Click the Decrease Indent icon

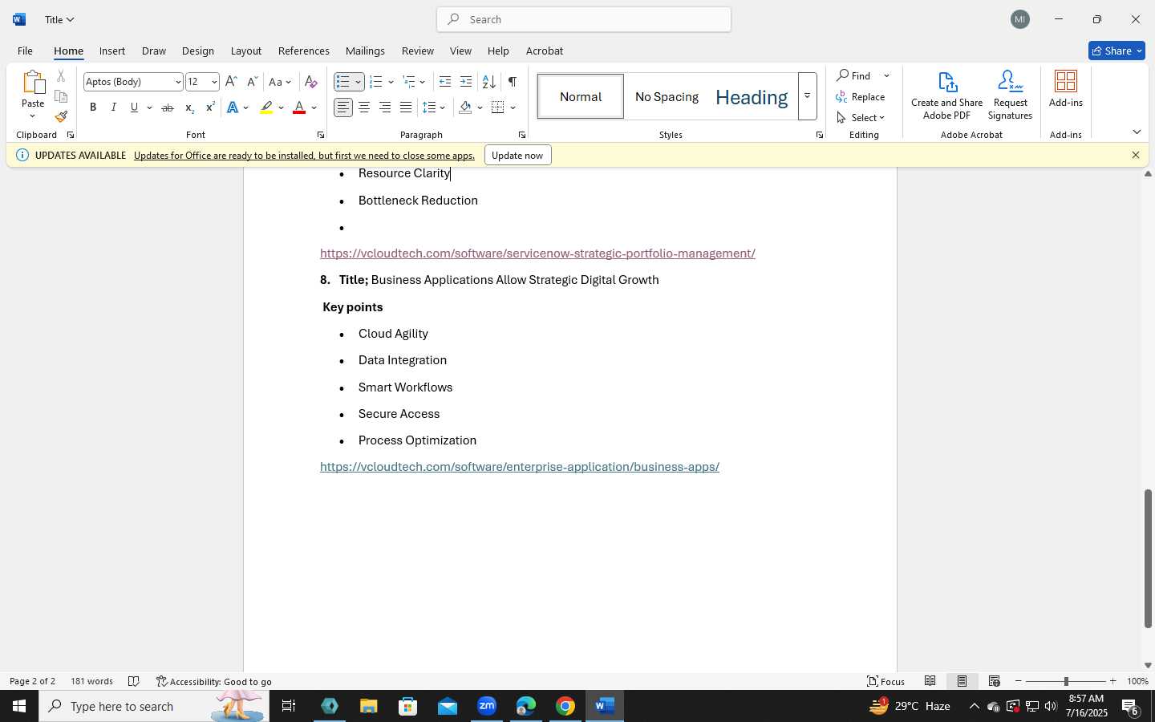click(x=445, y=82)
